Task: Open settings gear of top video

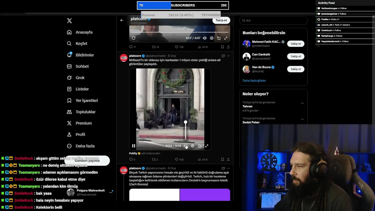Action: (212, 38)
